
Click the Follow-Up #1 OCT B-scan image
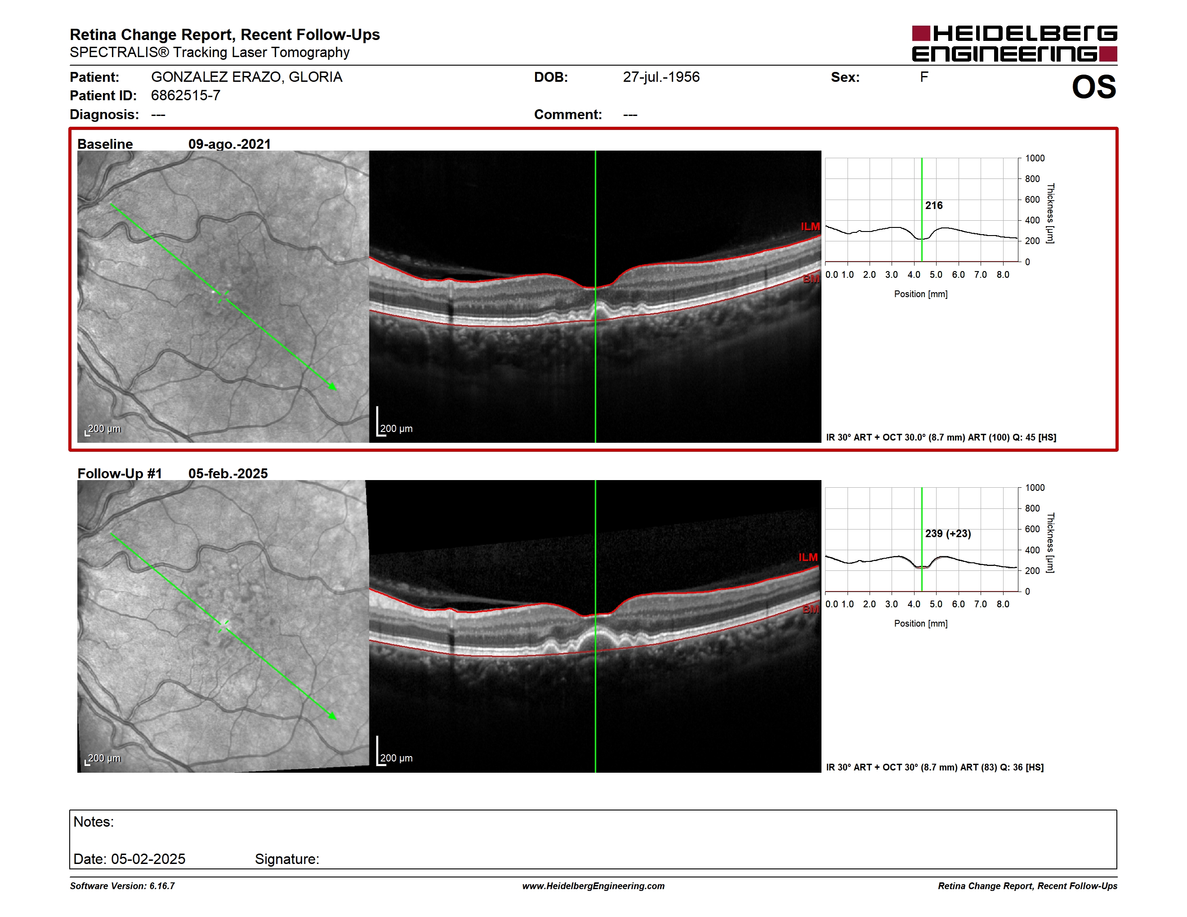595,626
